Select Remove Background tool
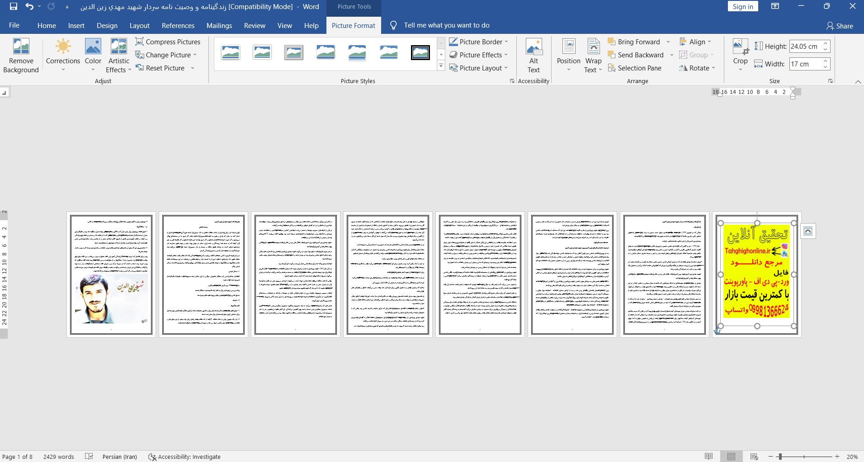The image size is (864, 462). [x=21, y=56]
